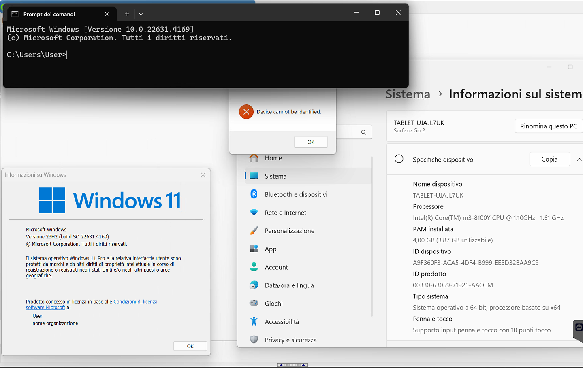Open the App settings icon
The height and width of the screenshot is (368, 583).
click(254, 249)
